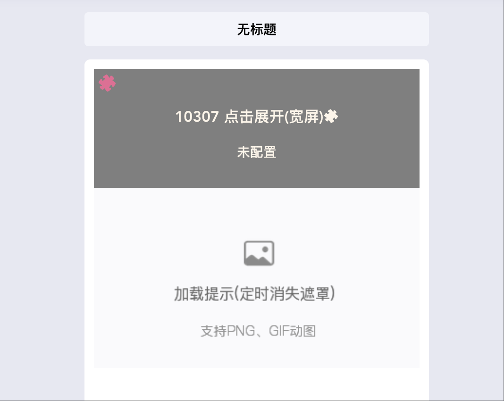Click the 加载提示(定时消失遮罩) caption
504x401 pixels.
254,293
